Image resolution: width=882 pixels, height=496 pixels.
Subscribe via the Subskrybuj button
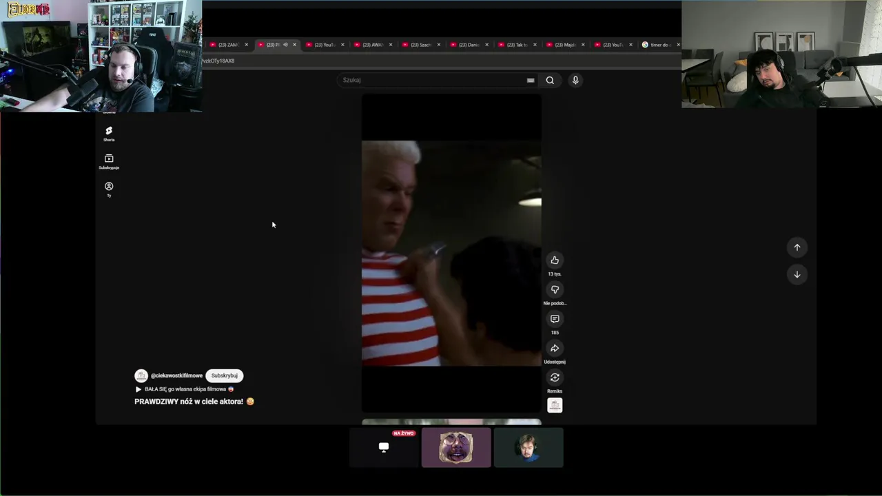pyautogui.click(x=225, y=375)
